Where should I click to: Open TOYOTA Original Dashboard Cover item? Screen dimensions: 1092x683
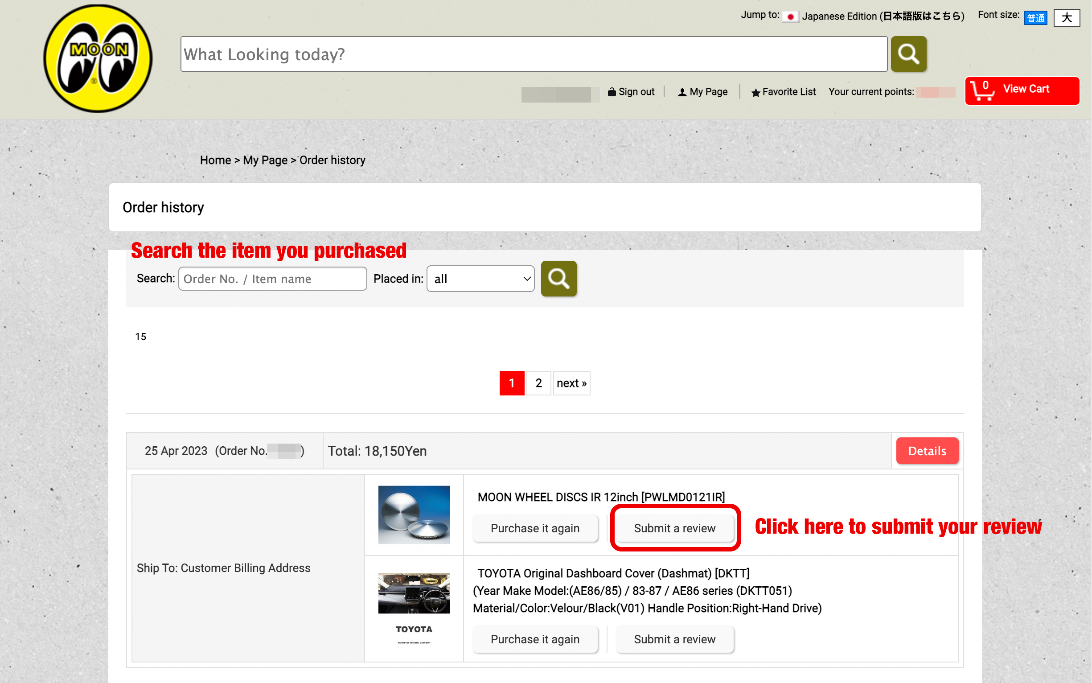coord(613,573)
